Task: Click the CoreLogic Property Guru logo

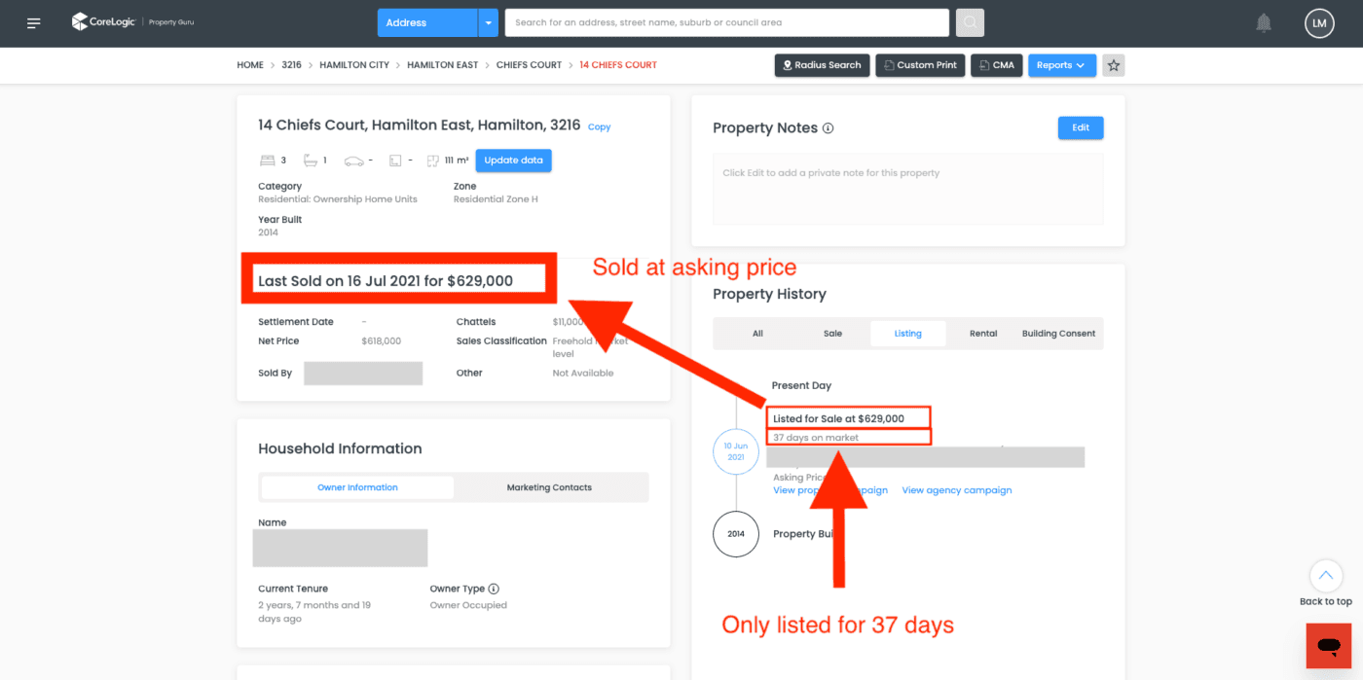Action: [x=132, y=22]
